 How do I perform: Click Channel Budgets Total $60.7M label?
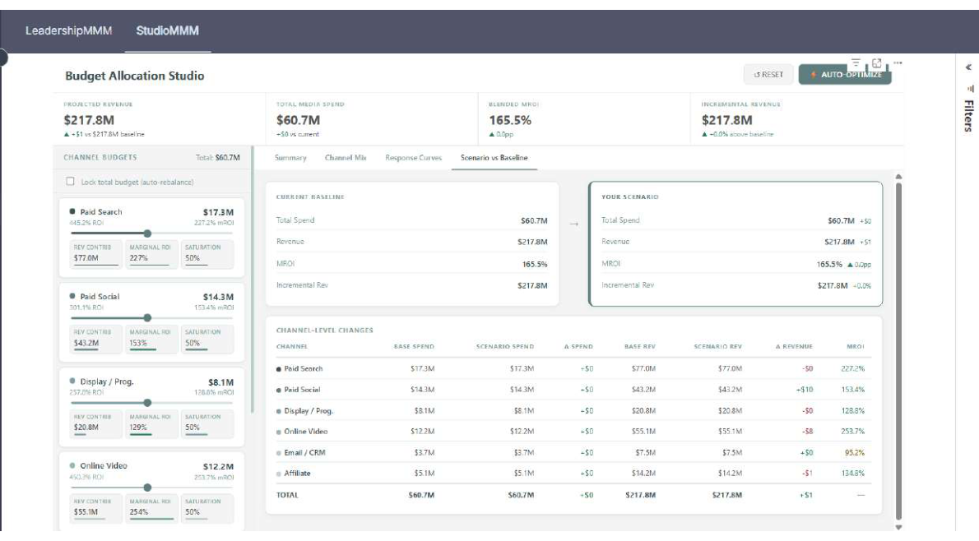[217, 158]
